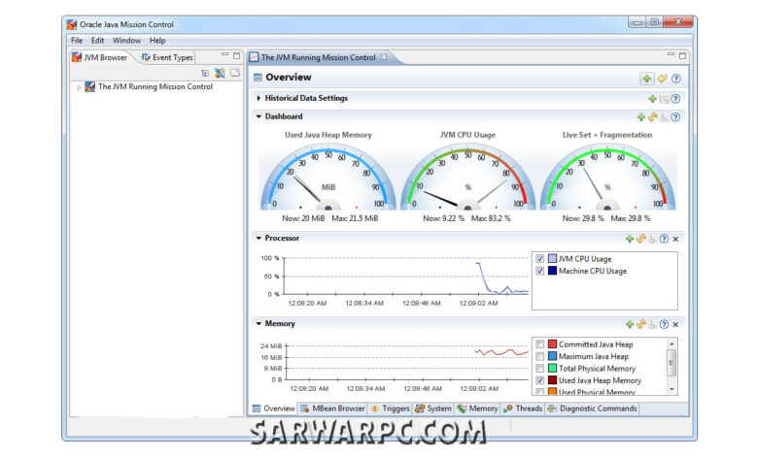The height and width of the screenshot is (456, 758).
Task: Click the JVM CPU Usage dial
Action: (467, 179)
